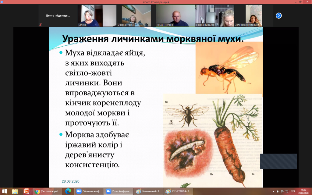Open the clock showing 15:22
Viewport: 312px width, 195px height.
click(303, 191)
